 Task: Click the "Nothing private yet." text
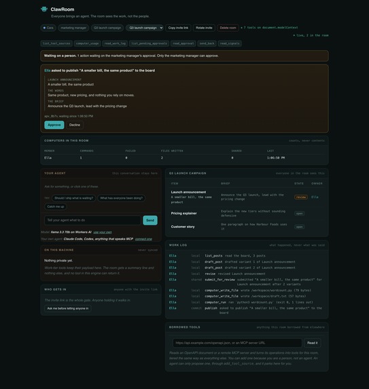coord(58,261)
